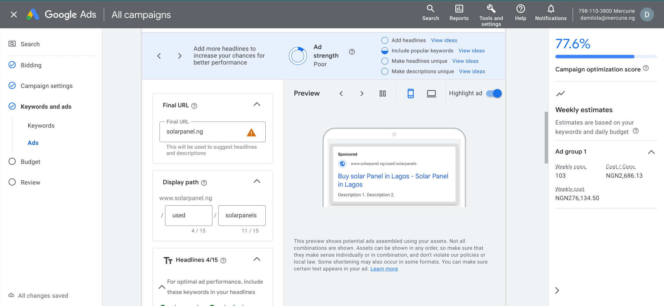Viewport: 664px width, 306px height.
Task: Click the Ad strength help icon
Action: pos(352,52)
